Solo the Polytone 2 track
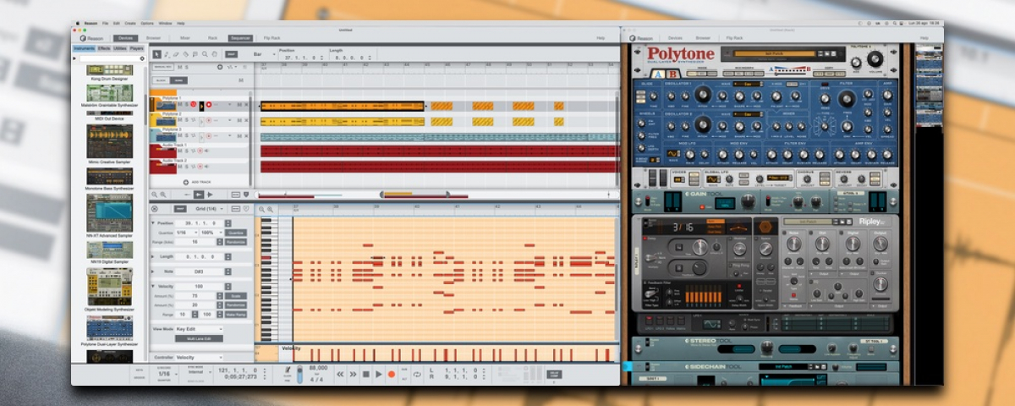The image size is (1015, 406). (186, 120)
